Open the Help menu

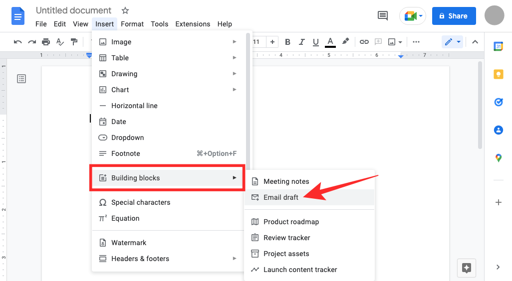[x=225, y=24]
